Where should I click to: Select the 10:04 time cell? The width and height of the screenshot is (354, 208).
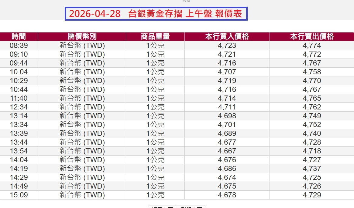point(19,72)
